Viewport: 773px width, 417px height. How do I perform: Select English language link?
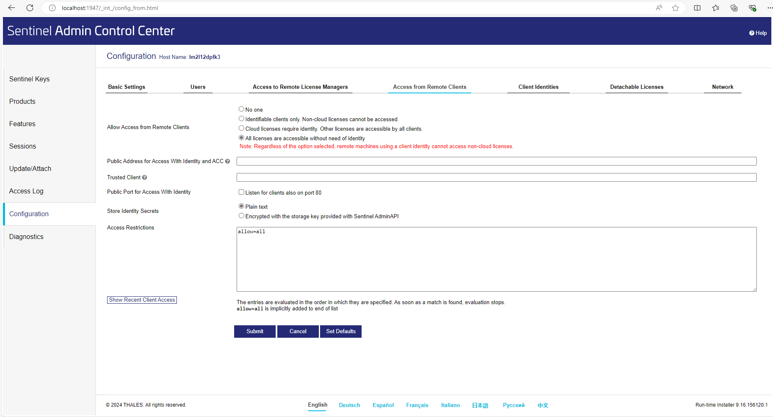pyautogui.click(x=318, y=405)
